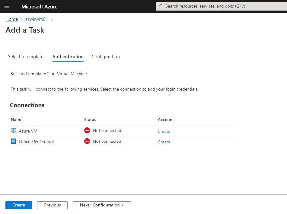287x214 pixels.
Task: Click the Account column header
Action: [x=166, y=120]
